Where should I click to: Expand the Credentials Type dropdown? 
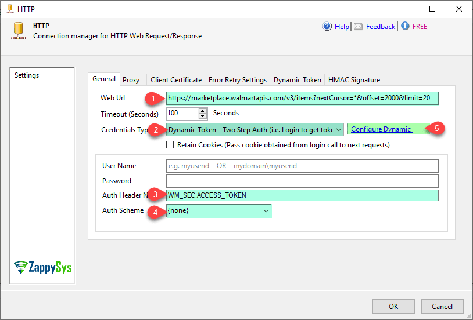point(339,130)
